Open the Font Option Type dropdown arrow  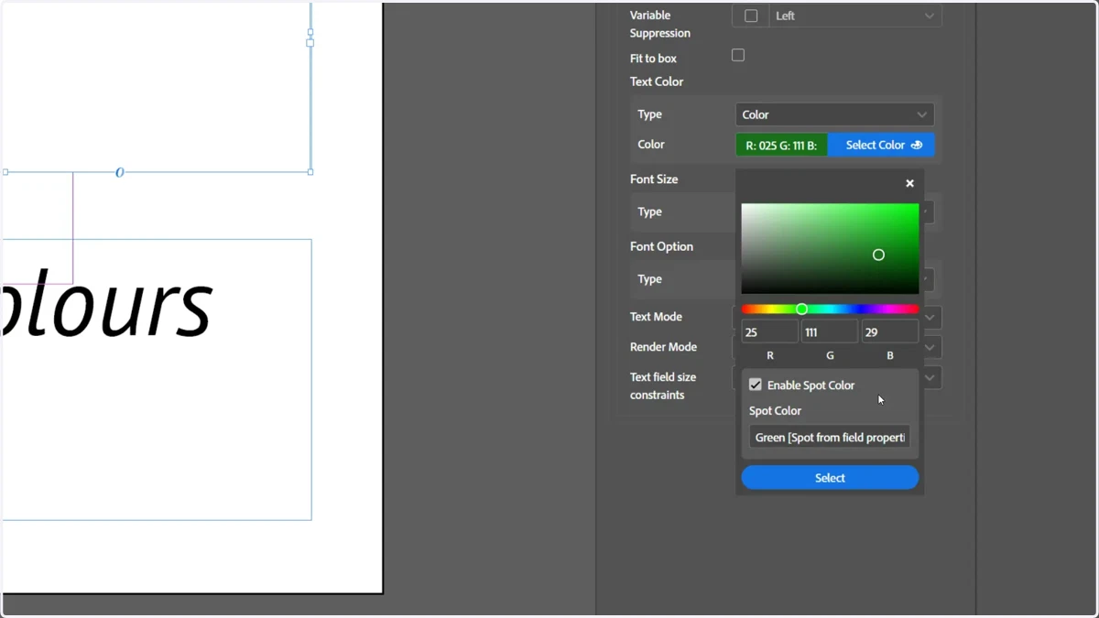[x=928, y=279]
